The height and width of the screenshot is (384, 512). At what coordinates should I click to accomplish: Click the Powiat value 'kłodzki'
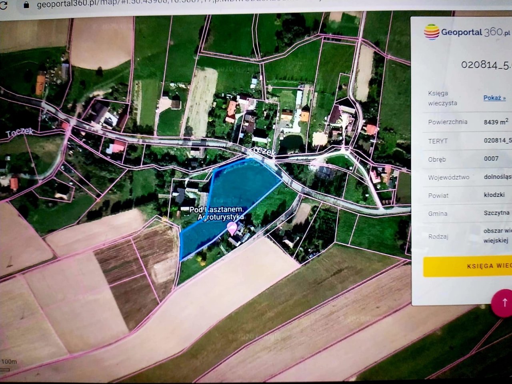[x=494, y=194]
